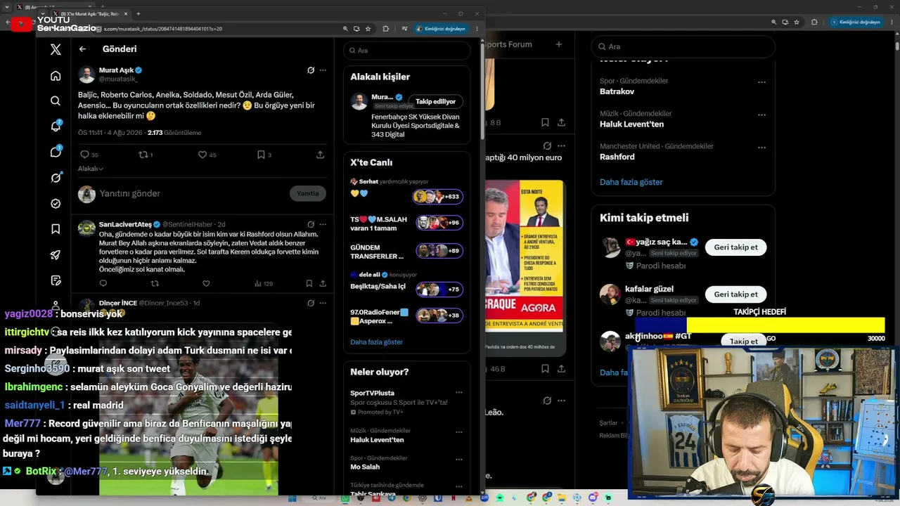
Task: Open more options for the Rashford trend
Action: pos(761,148)
